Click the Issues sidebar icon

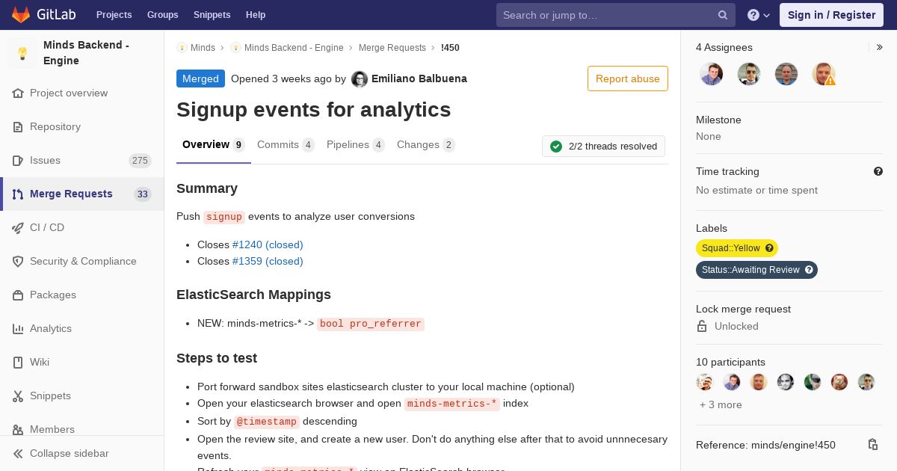point(18,161)
